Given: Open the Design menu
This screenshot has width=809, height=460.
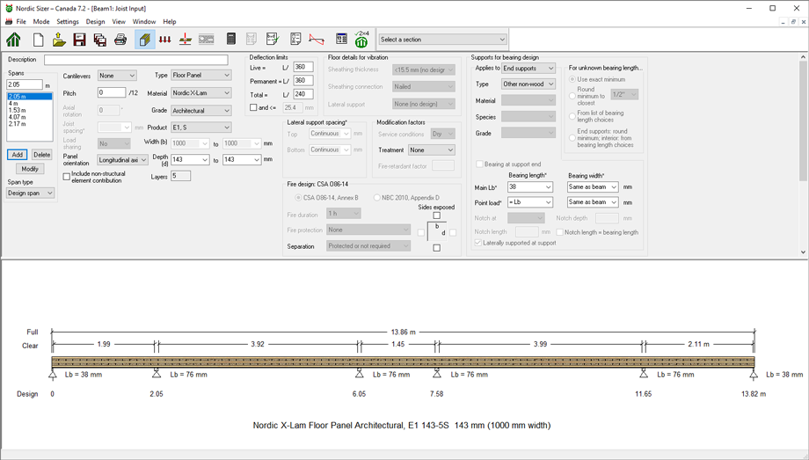Looking at the screenshot, I should [95, 22].
